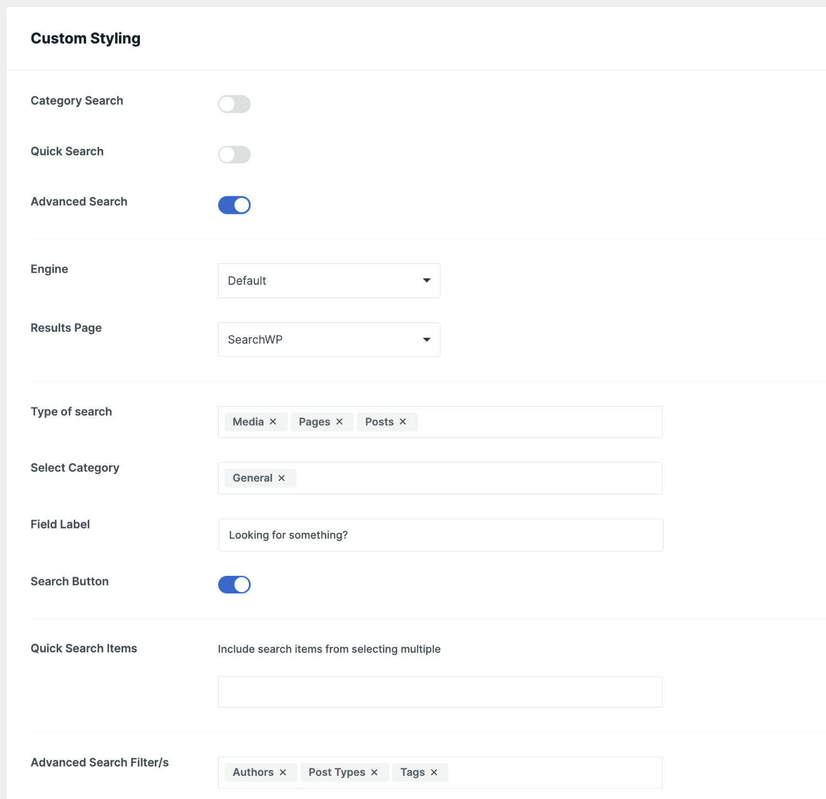Open the Engine dropdown
This screenshot has width=826, height=799.
pos(329,280)
